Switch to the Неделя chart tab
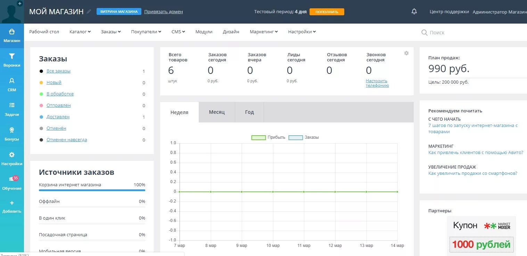Image resolution: width=527 pixels, height=256 pixels. click(x=179, y=112)
